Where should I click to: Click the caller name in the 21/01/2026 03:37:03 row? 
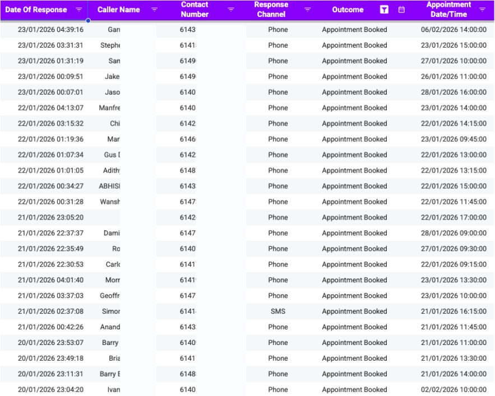pyautogui.click(x=110, y=296)
